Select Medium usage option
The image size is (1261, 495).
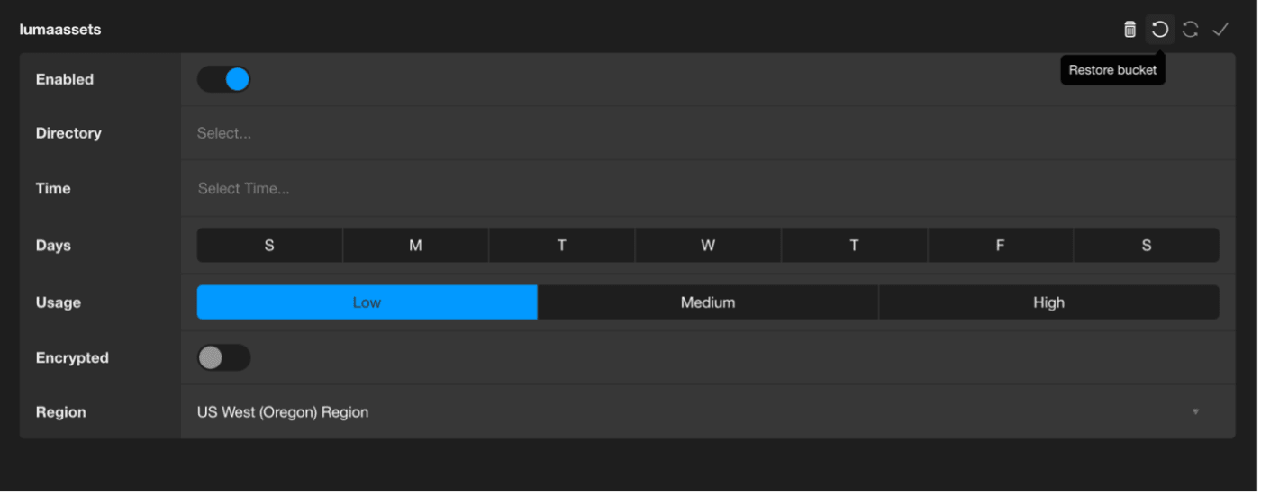(x=707, y=302)
